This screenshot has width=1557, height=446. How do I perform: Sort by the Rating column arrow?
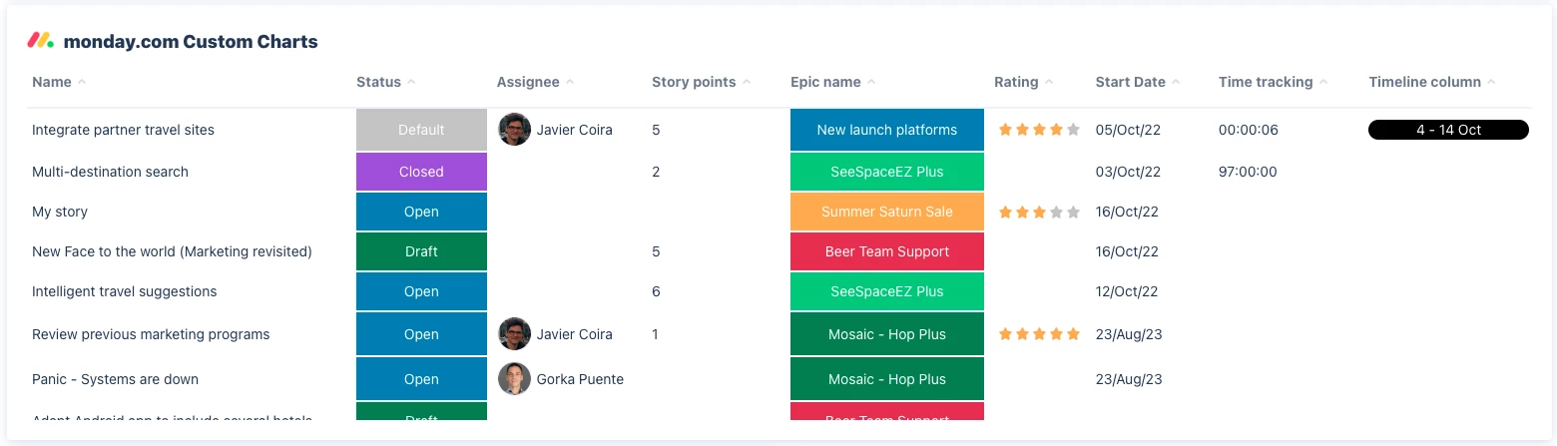(1049, 82)
